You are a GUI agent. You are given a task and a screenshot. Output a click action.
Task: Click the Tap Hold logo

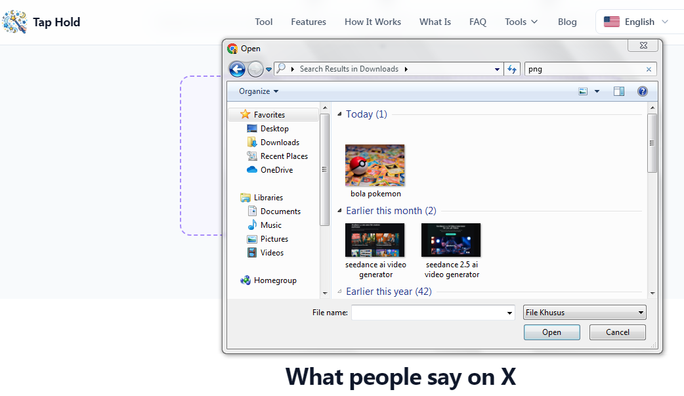pyautogui.click(x=15, y=22)
